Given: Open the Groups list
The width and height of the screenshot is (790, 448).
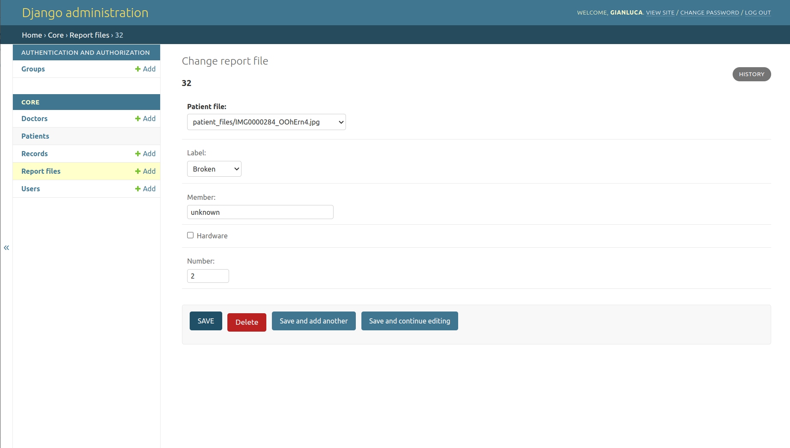Looking at the screenshot, I should [x=33, y=69].
